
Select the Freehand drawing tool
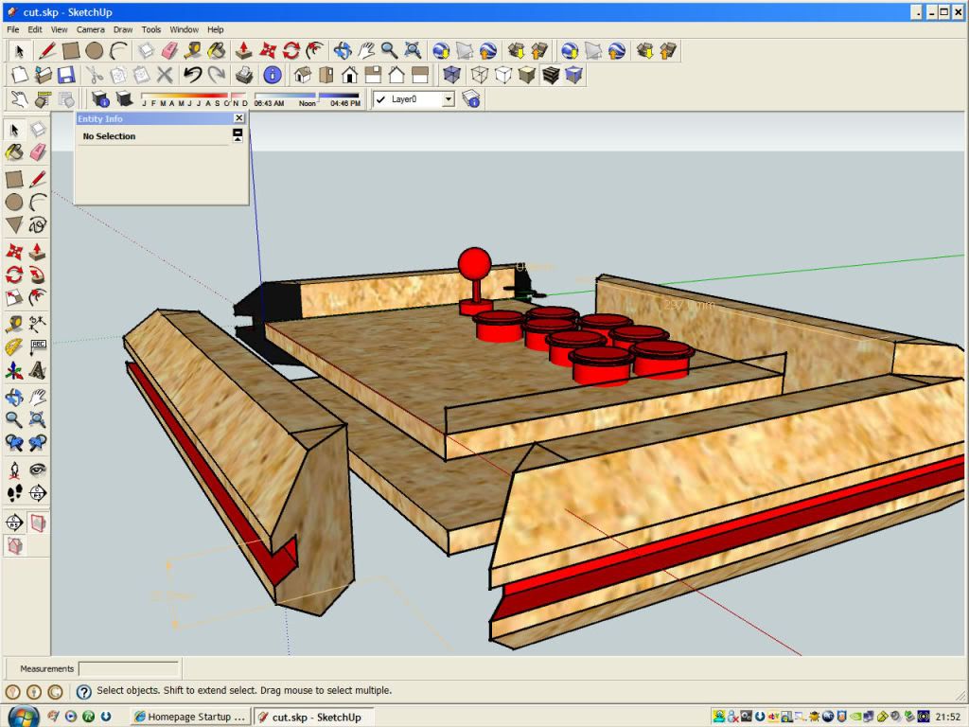(38, 224)
